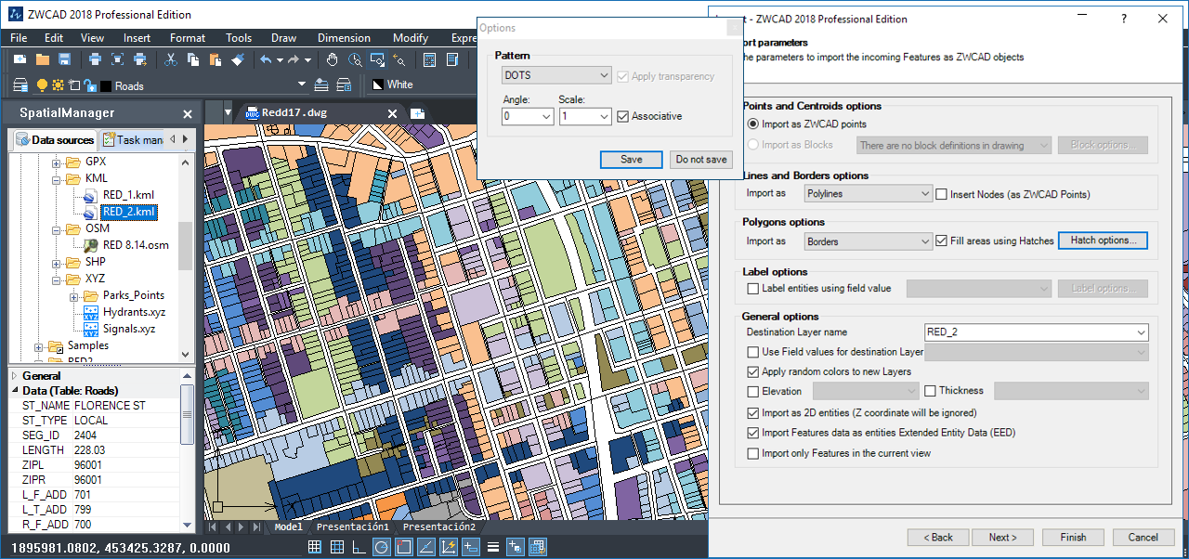This screenshot has width=1189, height=559.
Task: Switch to the Task manager tab
Action: coord(132,140)
